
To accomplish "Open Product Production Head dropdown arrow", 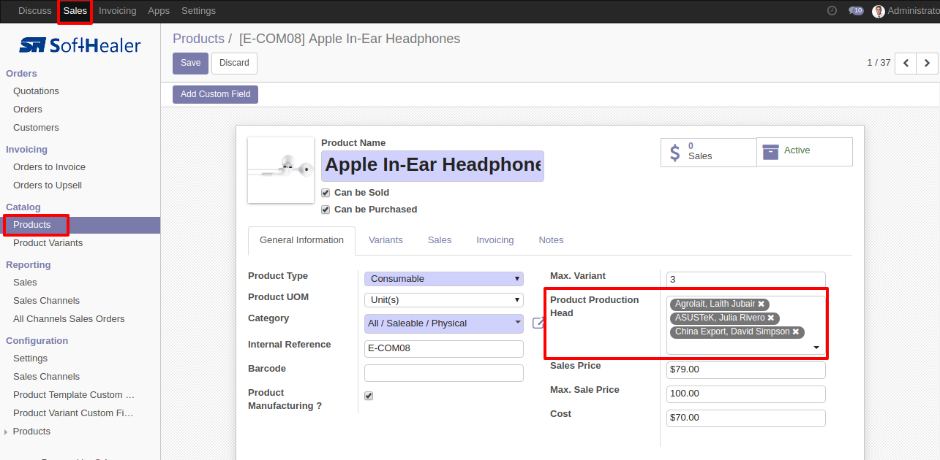I will point(816,348).
